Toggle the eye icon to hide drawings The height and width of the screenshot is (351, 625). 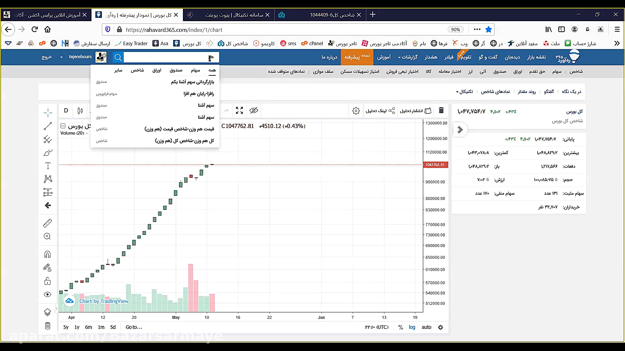[254, 110]
